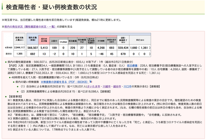Open the 越谷市 link
Image resolution: width=206 pixels, height=140 pixels.
pyautogui.click(x=117, y=86)
